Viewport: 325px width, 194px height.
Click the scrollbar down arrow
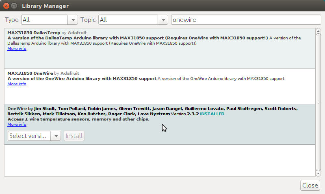point(318,173)
